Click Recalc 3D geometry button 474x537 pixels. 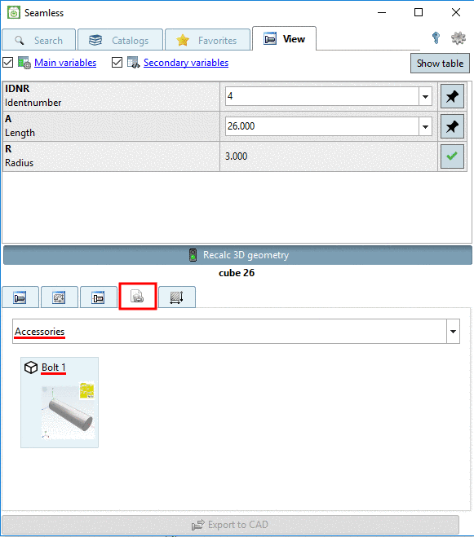click(237, 255)
